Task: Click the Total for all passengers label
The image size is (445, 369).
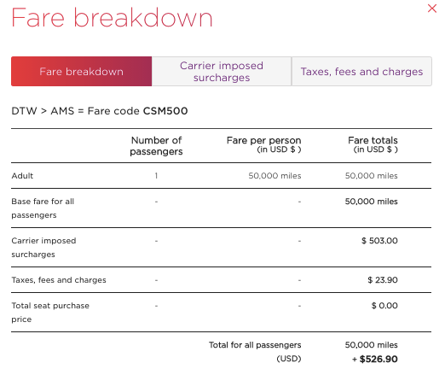Action: [x=255, y=352]
